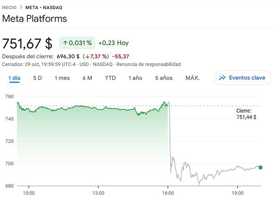Select the 1 día time range tab
The height and width of the screenshot is (197, 273).
pos(14,78)
